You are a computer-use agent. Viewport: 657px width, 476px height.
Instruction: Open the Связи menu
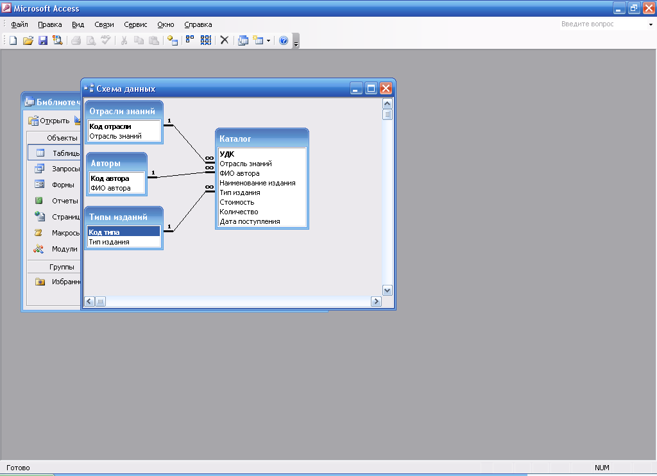104,24
